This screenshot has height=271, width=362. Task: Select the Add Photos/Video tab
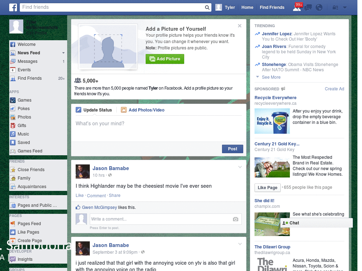143,110
